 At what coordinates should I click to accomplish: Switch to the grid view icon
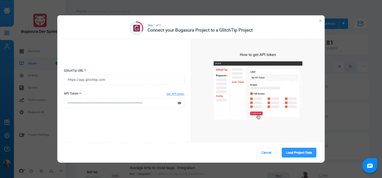pyautogui.click(x=350, y=66)
